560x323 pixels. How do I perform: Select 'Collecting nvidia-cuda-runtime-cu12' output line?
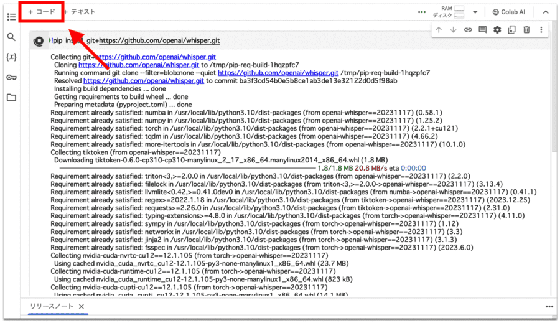tap(193, 271)
